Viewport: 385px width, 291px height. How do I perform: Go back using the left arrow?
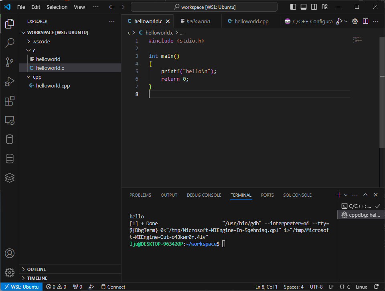pos(112,7)
